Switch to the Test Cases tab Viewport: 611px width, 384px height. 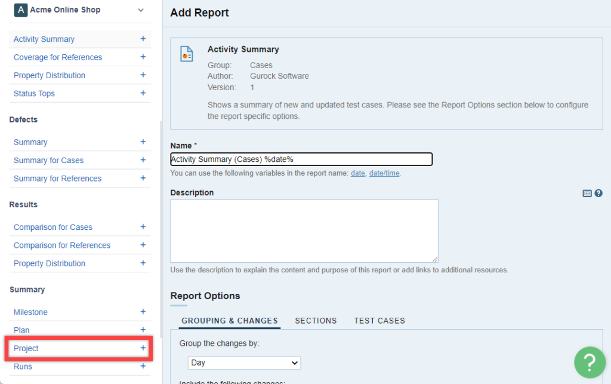379,321
